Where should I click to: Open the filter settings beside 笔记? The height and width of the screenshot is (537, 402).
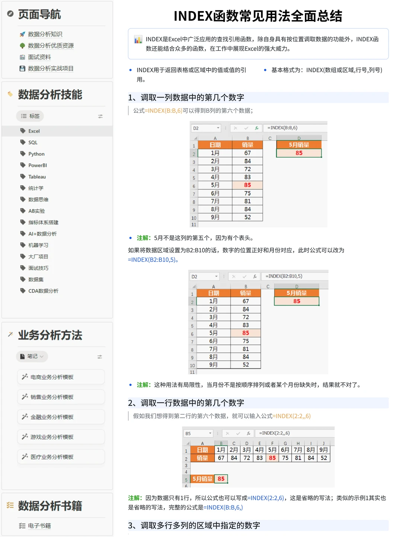click(x=100, y=357)
